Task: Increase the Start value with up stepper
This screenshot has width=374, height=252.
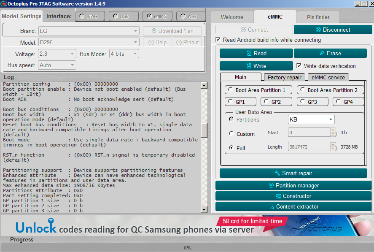Action: tap(333, 130)
